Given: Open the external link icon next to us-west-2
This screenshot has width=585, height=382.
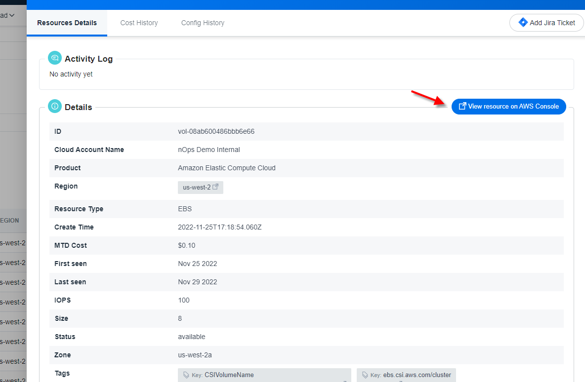Looking at the screenshot, I should click(x=216, y=187).
